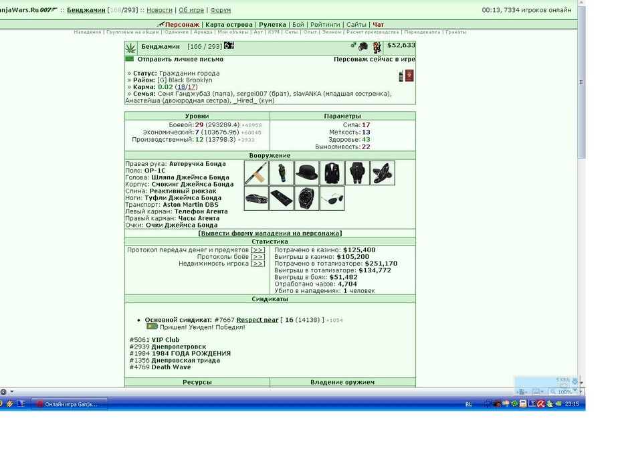Open the Рейтинги menu item
Screen dimensions: 622x467
click(x=325, y=25)
